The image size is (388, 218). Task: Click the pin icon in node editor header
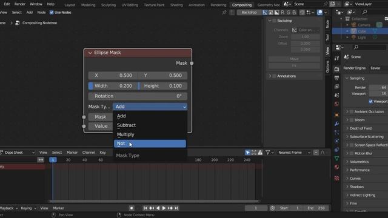coord(224,12)
